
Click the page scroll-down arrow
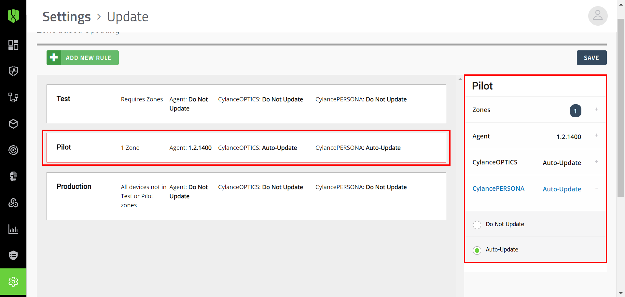pos(621,293)
